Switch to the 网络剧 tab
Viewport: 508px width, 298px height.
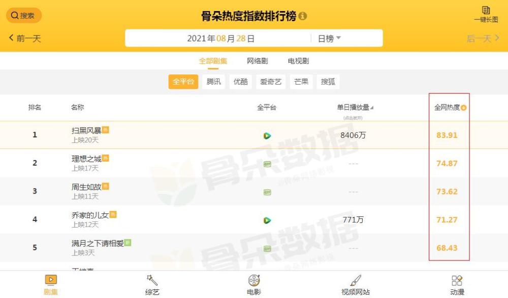tap(257, 61)
